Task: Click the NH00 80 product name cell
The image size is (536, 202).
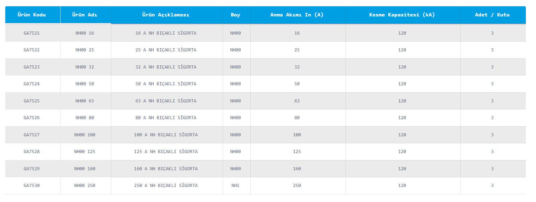Action: coord(85,118)
